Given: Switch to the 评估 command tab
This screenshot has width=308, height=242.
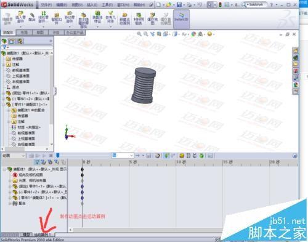Looking at the screenshot, I should [56, 33].
